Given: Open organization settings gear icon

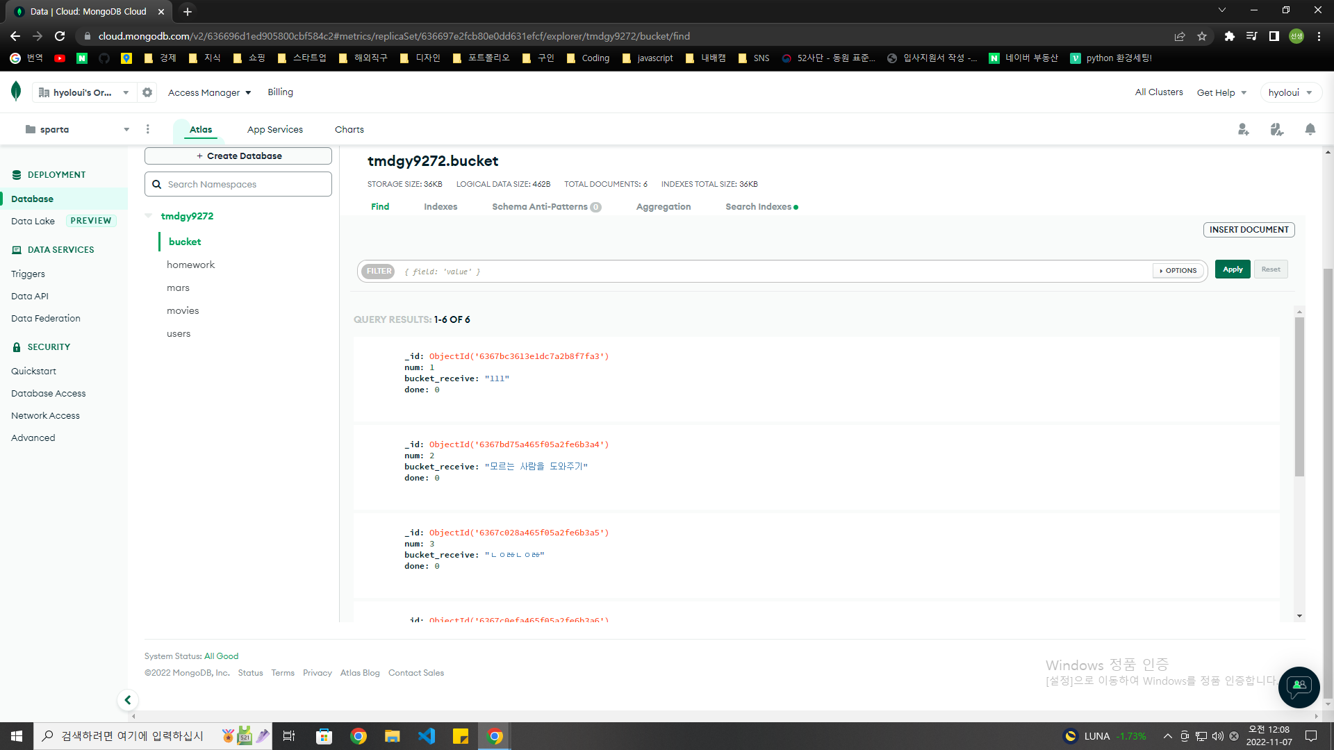Looking at the screenshot, I should 147,92.
